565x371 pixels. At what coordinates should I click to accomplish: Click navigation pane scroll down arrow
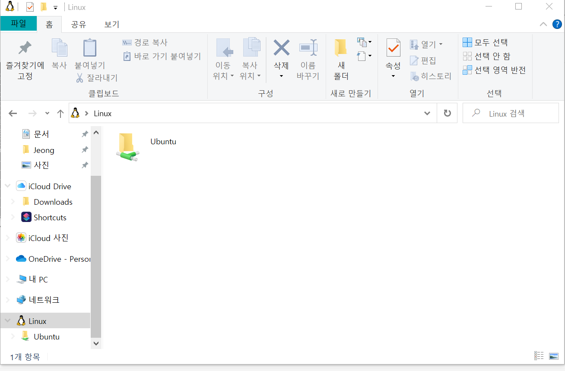[96, 343]
